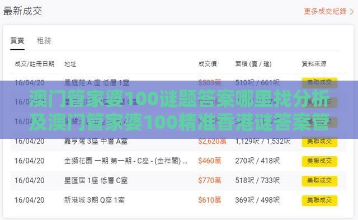Switch to the 買賣 tab
The height and width of the screenshot is (220, 358).
17,41
